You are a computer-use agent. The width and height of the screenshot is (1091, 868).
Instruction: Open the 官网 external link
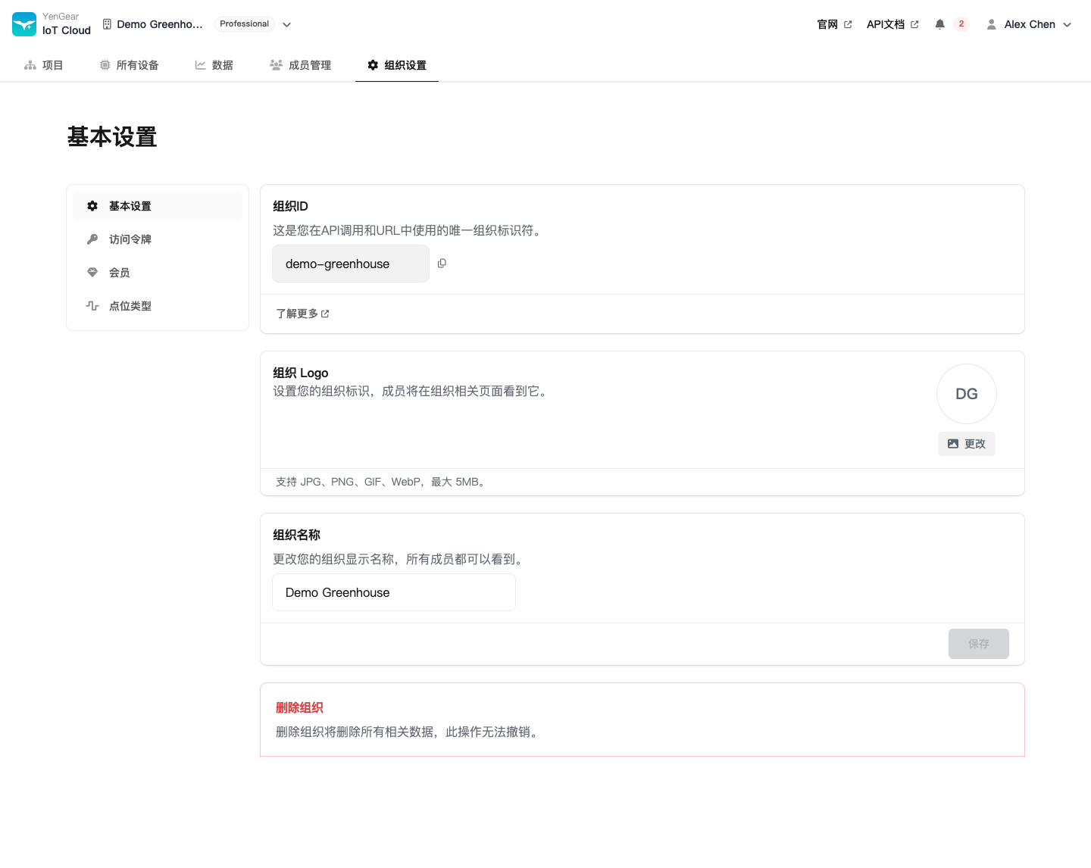[834, 24]
